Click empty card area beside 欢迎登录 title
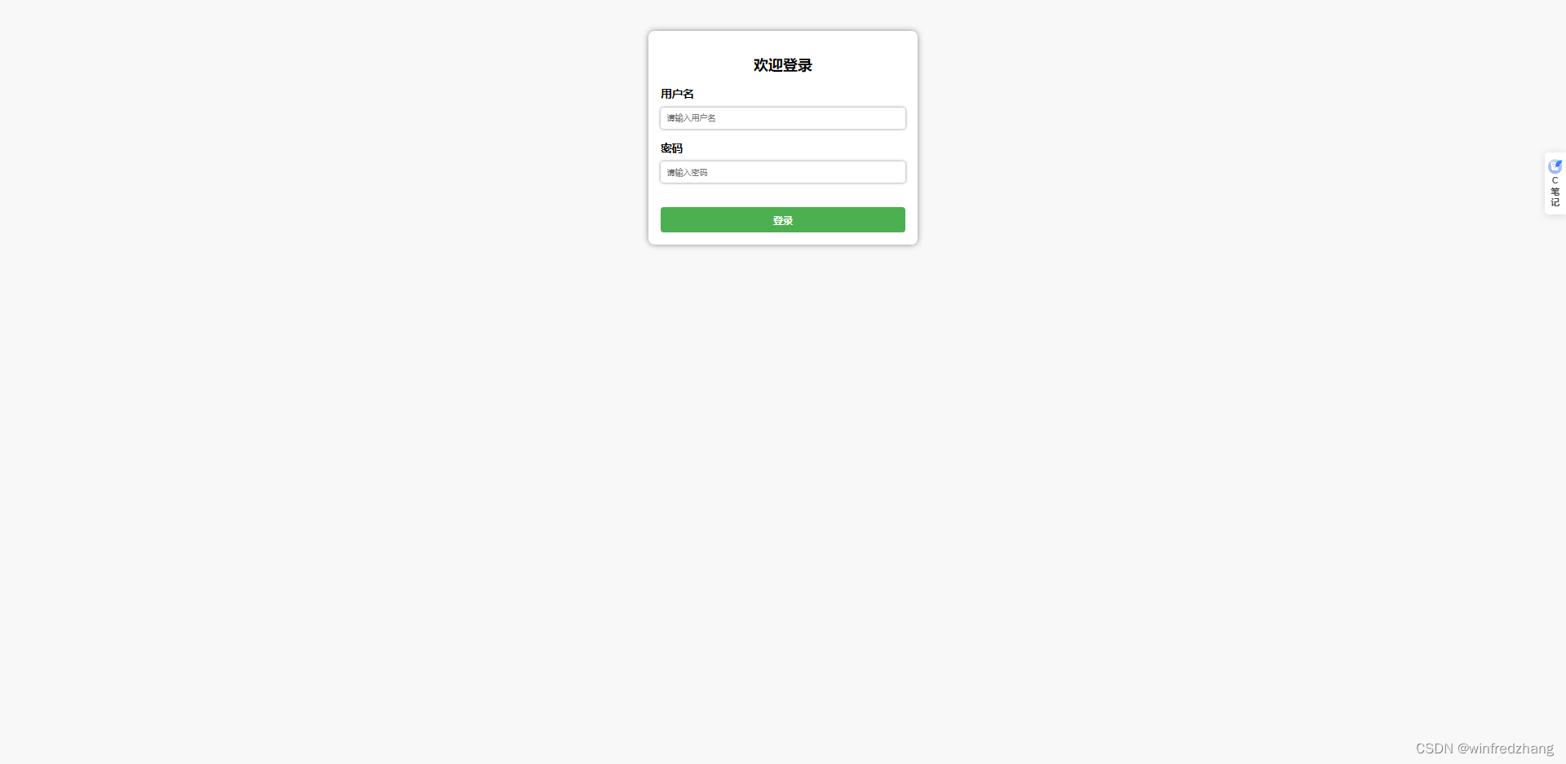Image resolution: width=1566 pixels, height=764 pixels. point(865,65)
